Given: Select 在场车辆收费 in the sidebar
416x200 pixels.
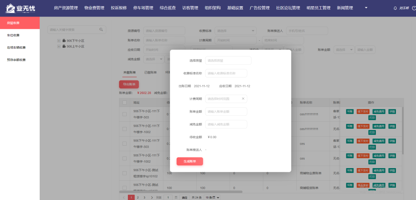Looking at the screenshot, I should coord(20,48).
